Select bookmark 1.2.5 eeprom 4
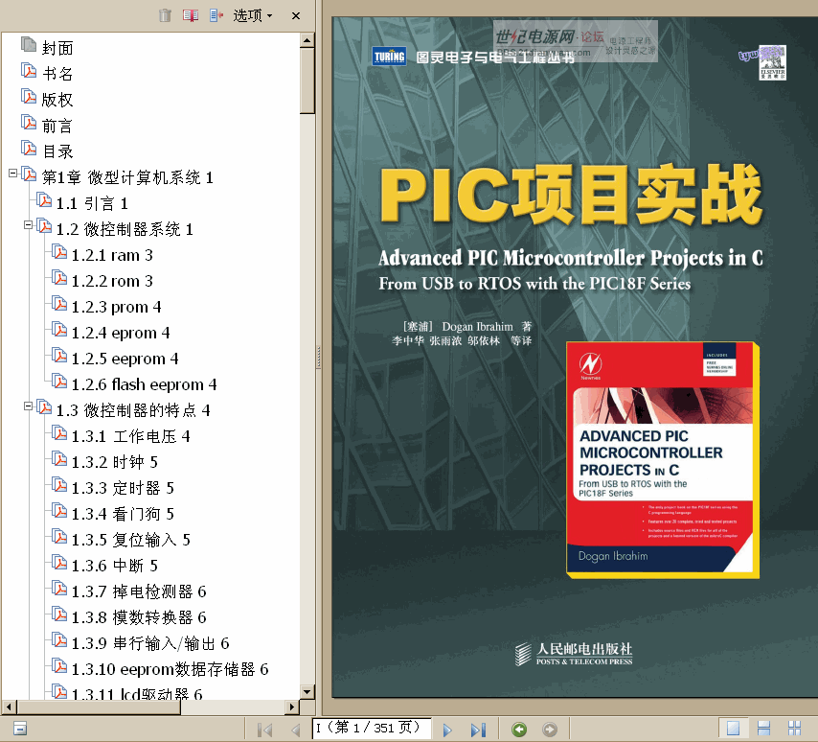 click(x=125, y=359)
